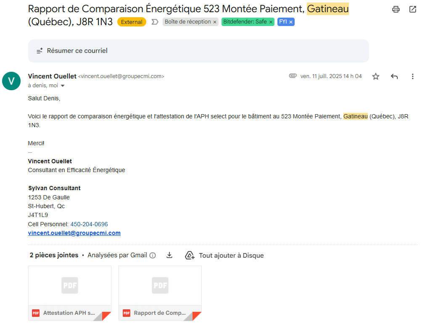Print this email
This screenshot has width=422, height=324.
click(396, 9)
